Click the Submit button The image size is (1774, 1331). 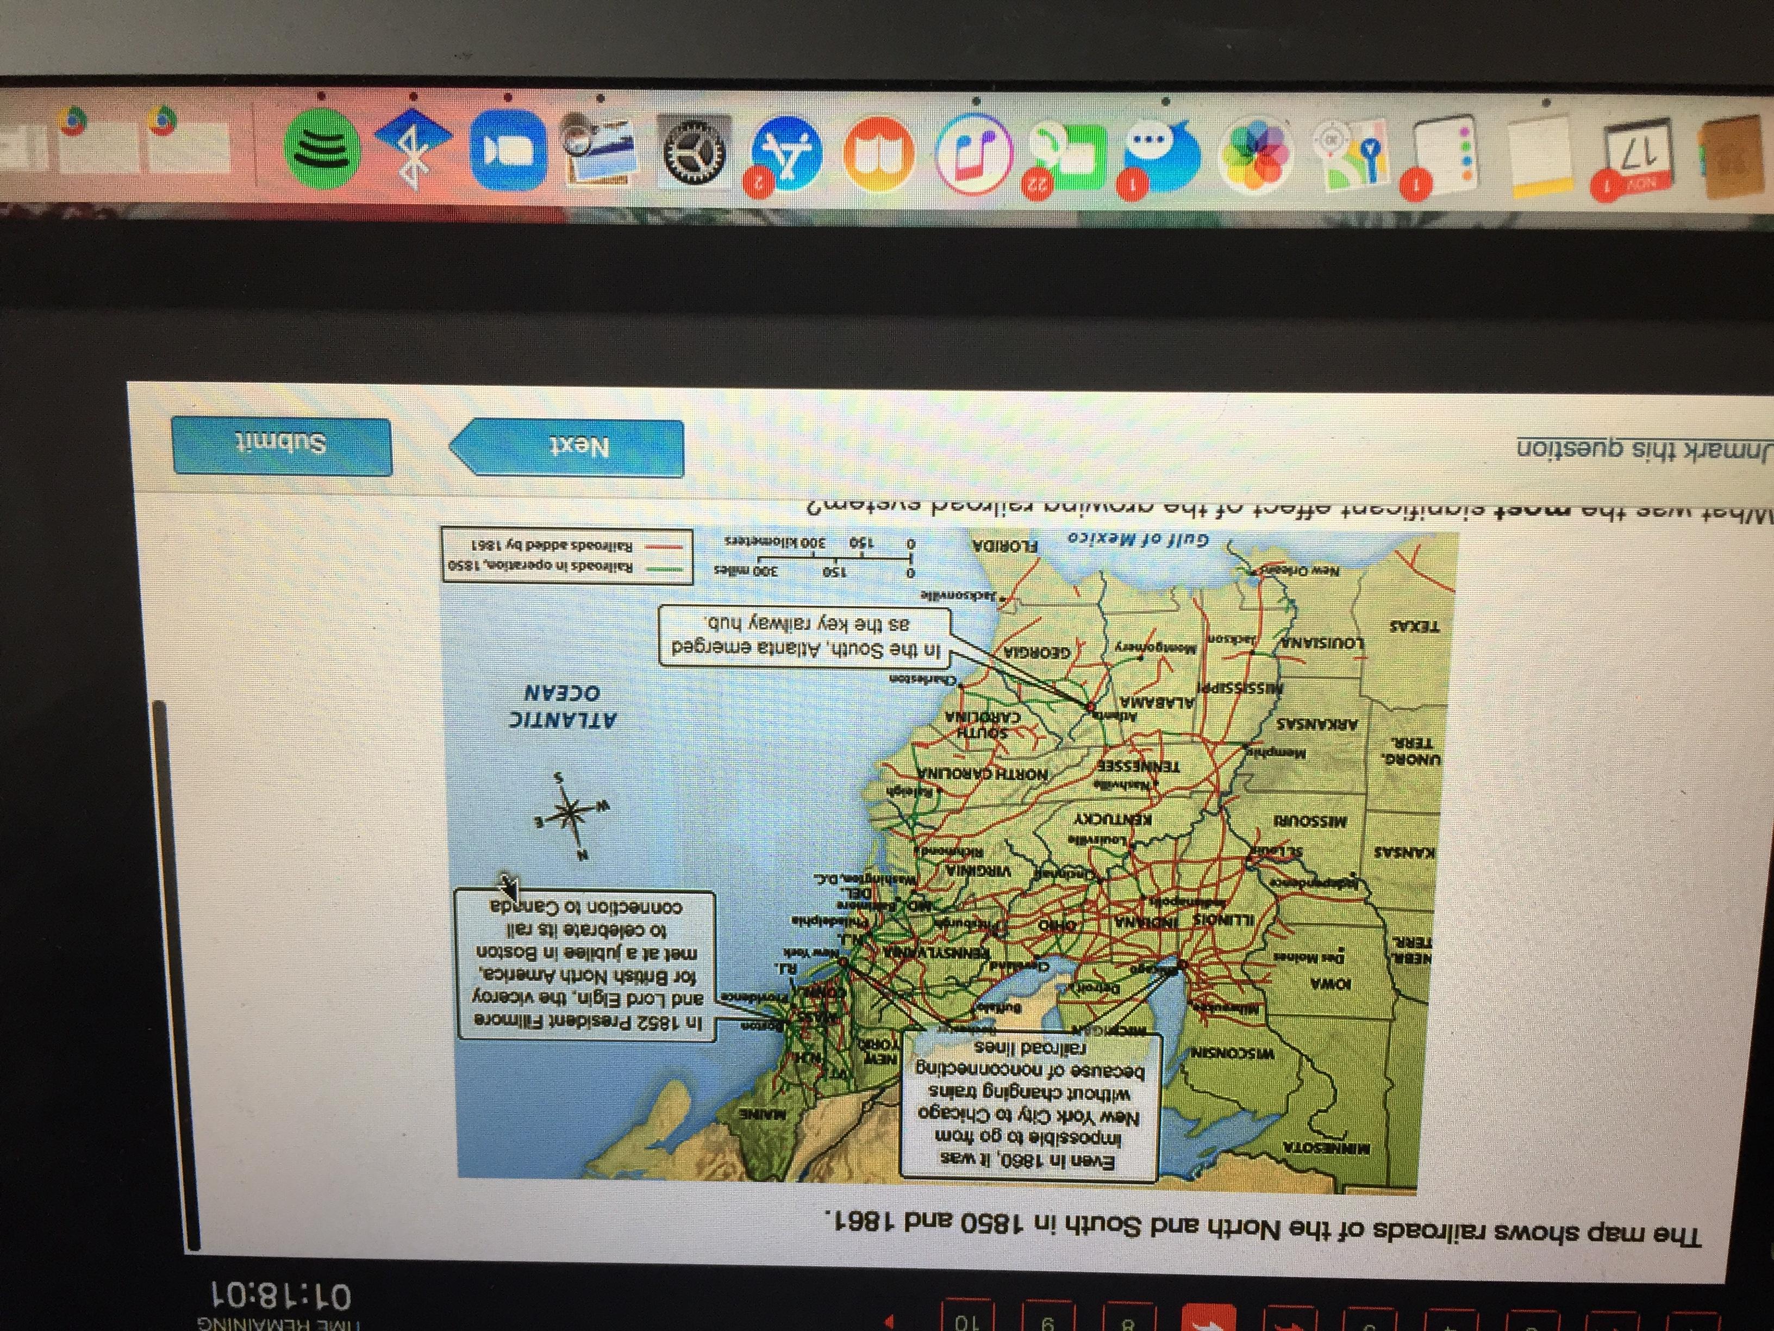click(x=282, y=446)
